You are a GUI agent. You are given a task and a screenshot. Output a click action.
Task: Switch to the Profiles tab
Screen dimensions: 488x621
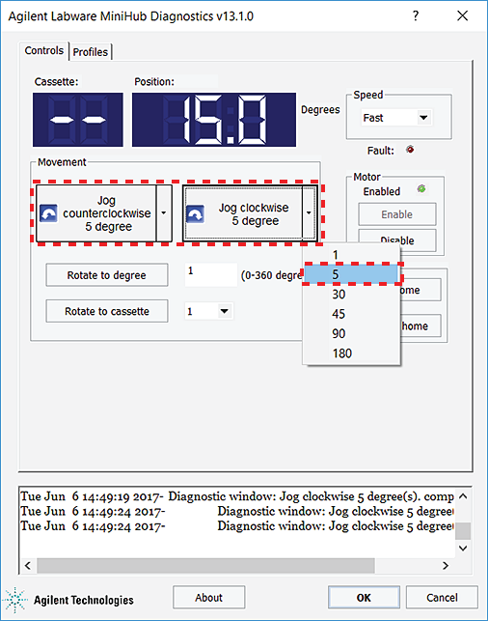pos(91,52)
